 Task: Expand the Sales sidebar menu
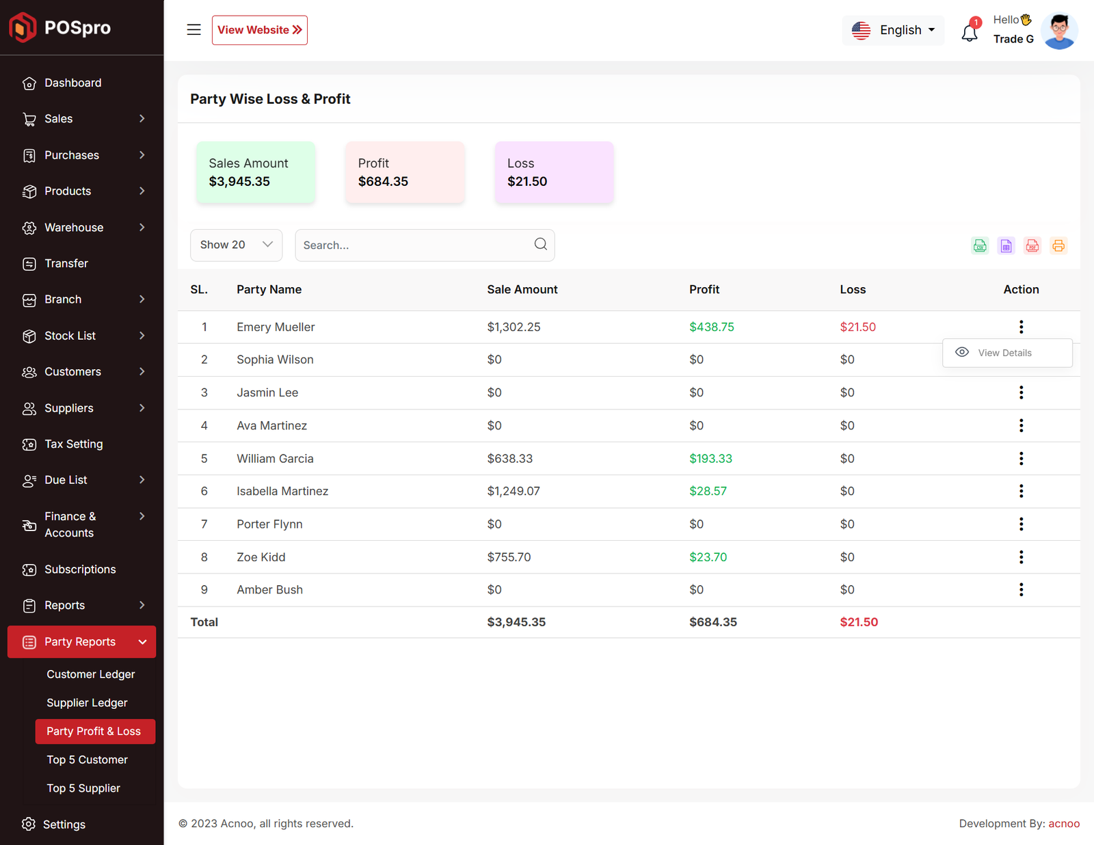click(82, 119)
